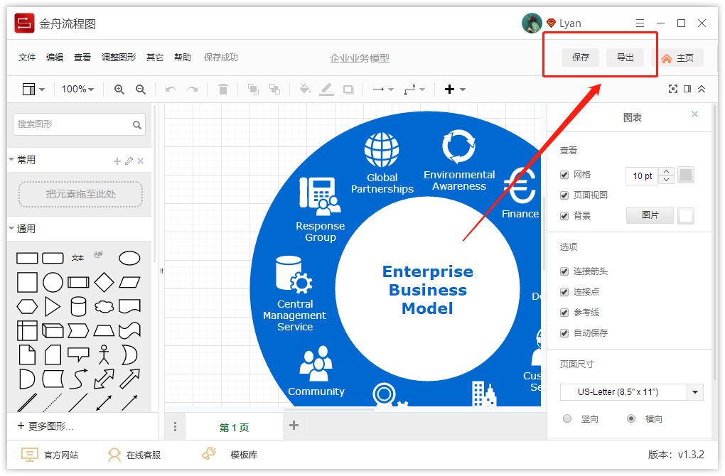Increase grid size with up stepper

tap(666, 171)
